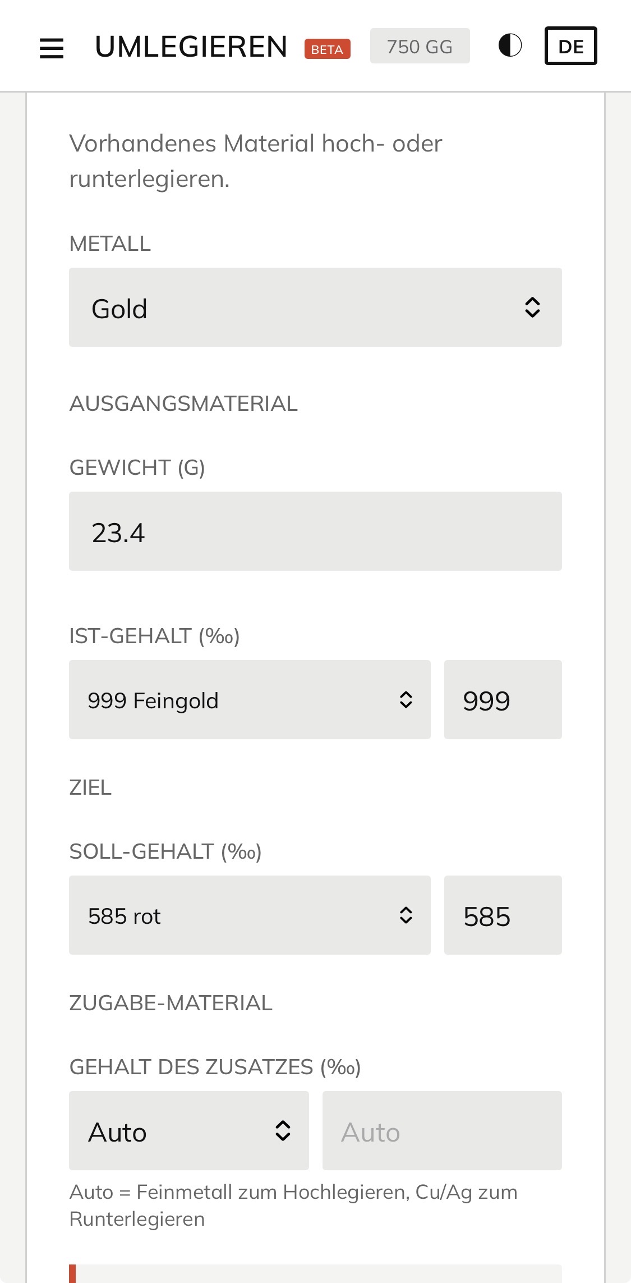
Task: Open the METALL dropdown showing Gold
Action: point(315,306)
